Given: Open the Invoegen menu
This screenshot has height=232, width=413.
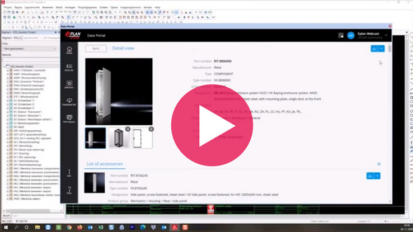Looking at the screenshot, I should [70, 7].
